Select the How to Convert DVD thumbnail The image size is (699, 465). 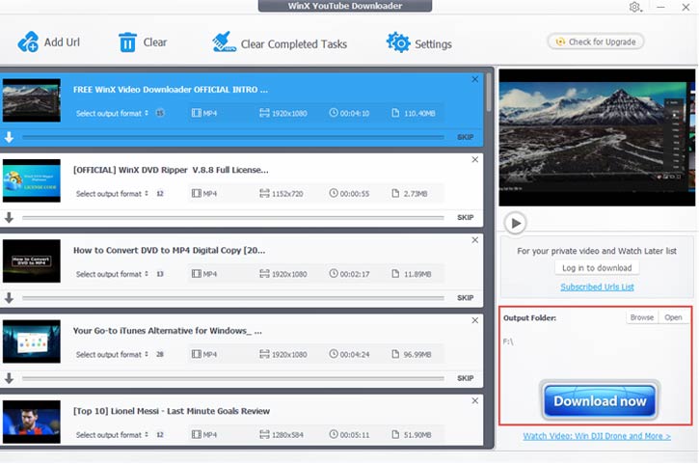32,260
